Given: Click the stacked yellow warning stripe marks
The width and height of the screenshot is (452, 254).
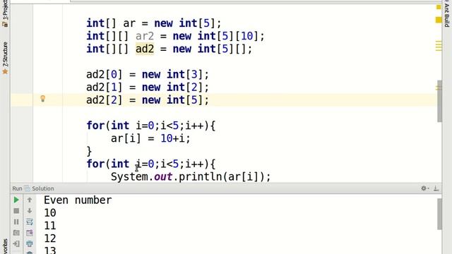Looking at the screenshot, I should [x=439, y=46].
